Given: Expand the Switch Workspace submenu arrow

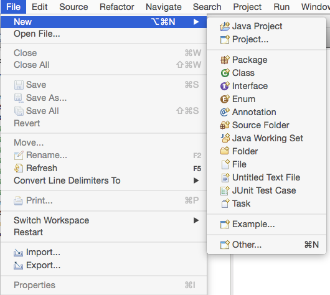Looking at the screenshot, I should click(x=196, y=220).
